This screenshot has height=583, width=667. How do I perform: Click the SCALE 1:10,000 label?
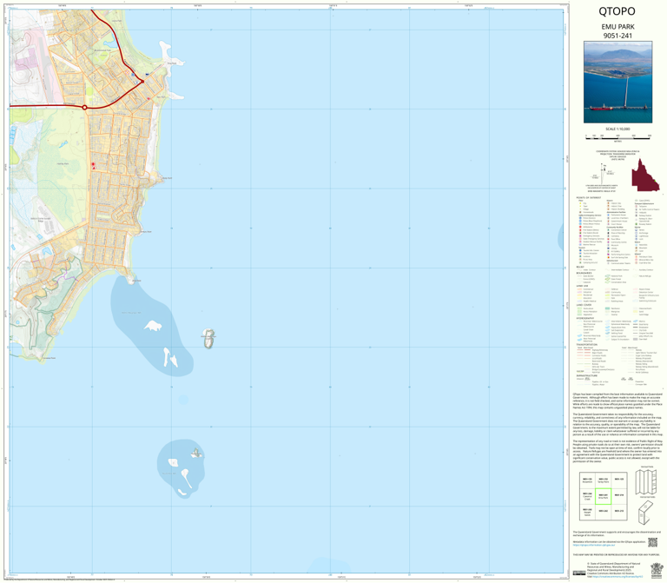point(617,129)
